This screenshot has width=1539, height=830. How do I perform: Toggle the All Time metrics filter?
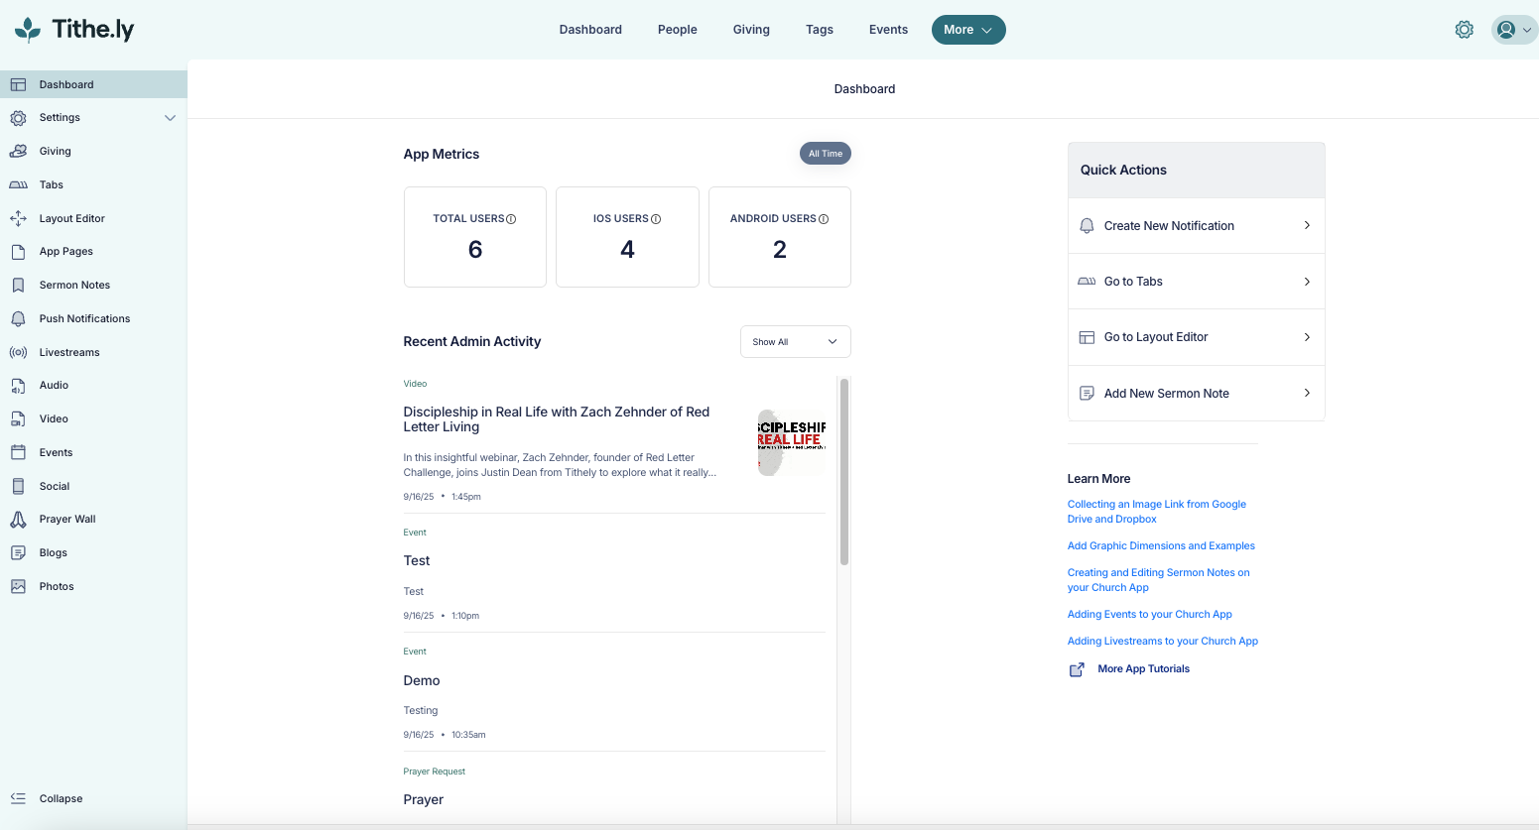[x=826, y=154]
